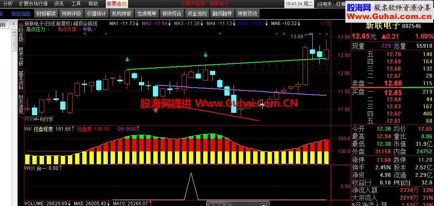Click the 13.09 high price label
The height and width of the screenshot is (206, 434).
[x=297, y=36]
